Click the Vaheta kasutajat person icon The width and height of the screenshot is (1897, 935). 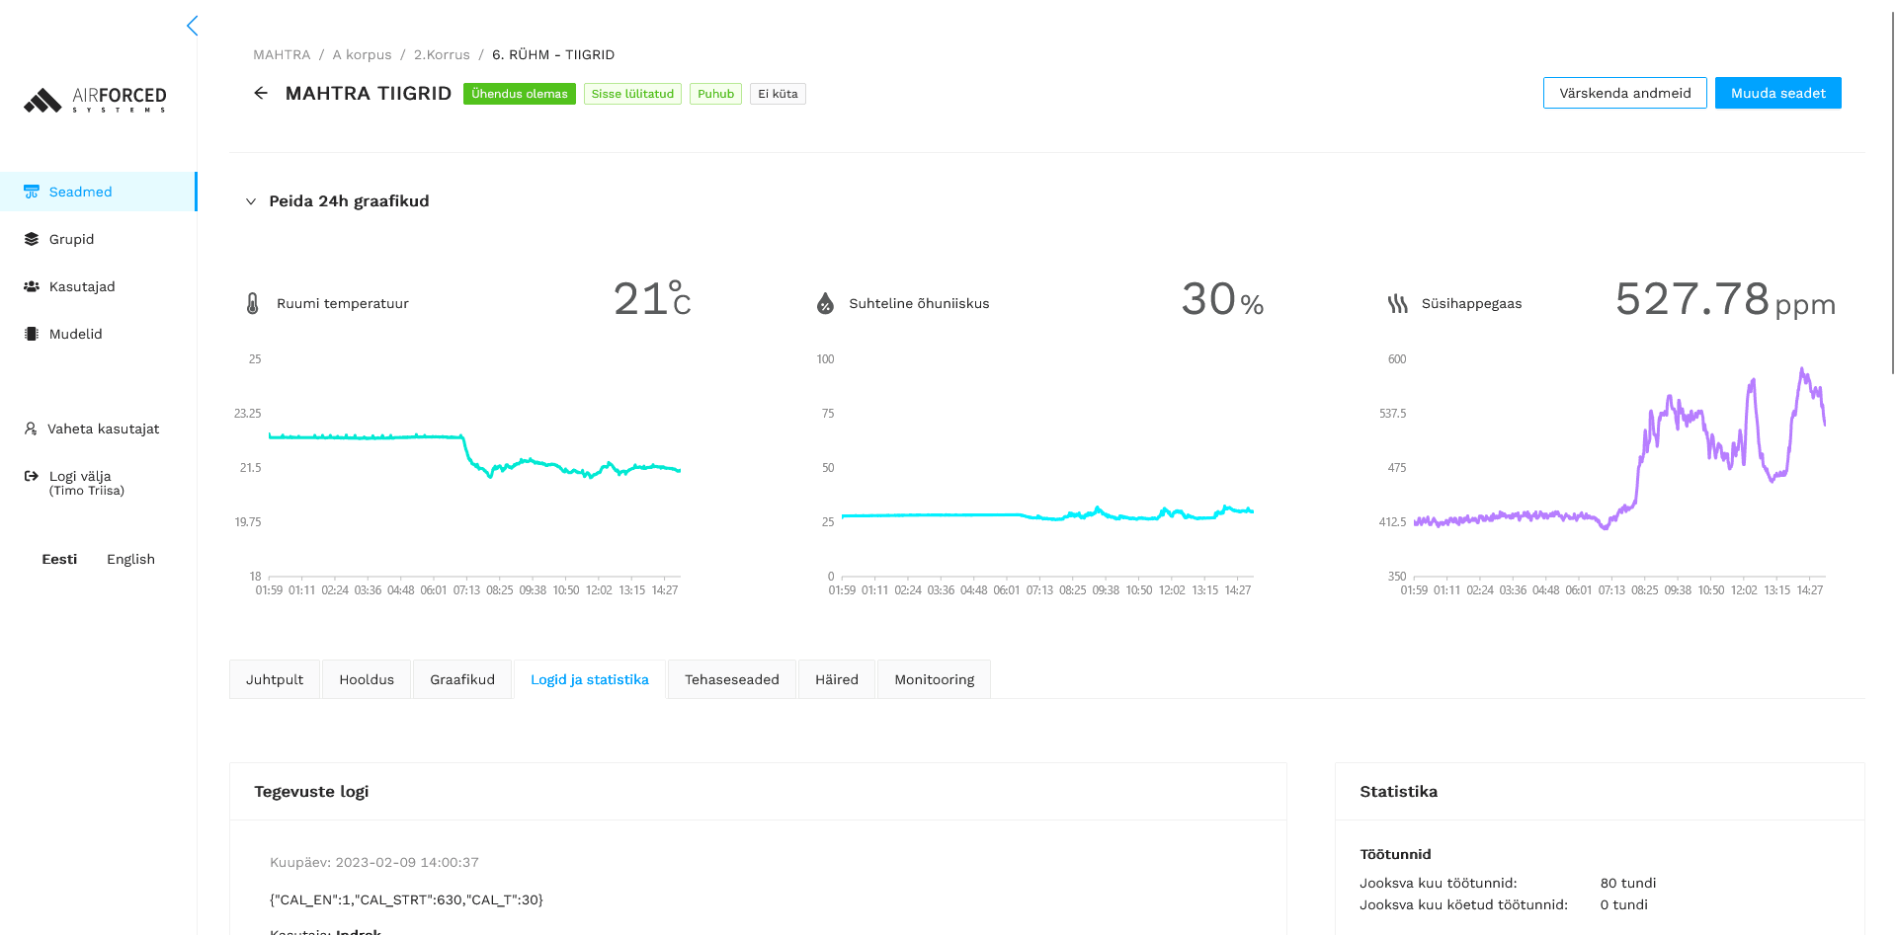pyautogui.click(x=31, y=429)
